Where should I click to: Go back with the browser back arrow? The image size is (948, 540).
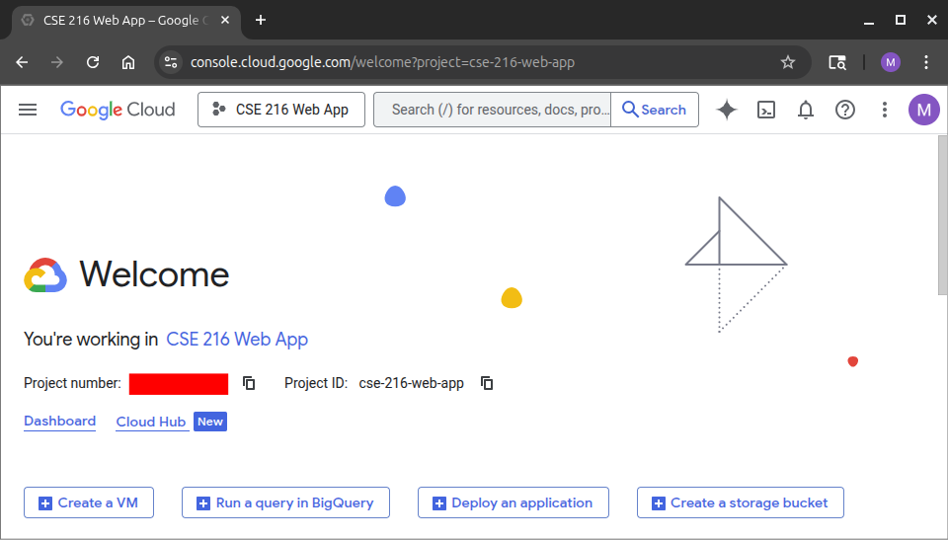[x=22, y=62]
